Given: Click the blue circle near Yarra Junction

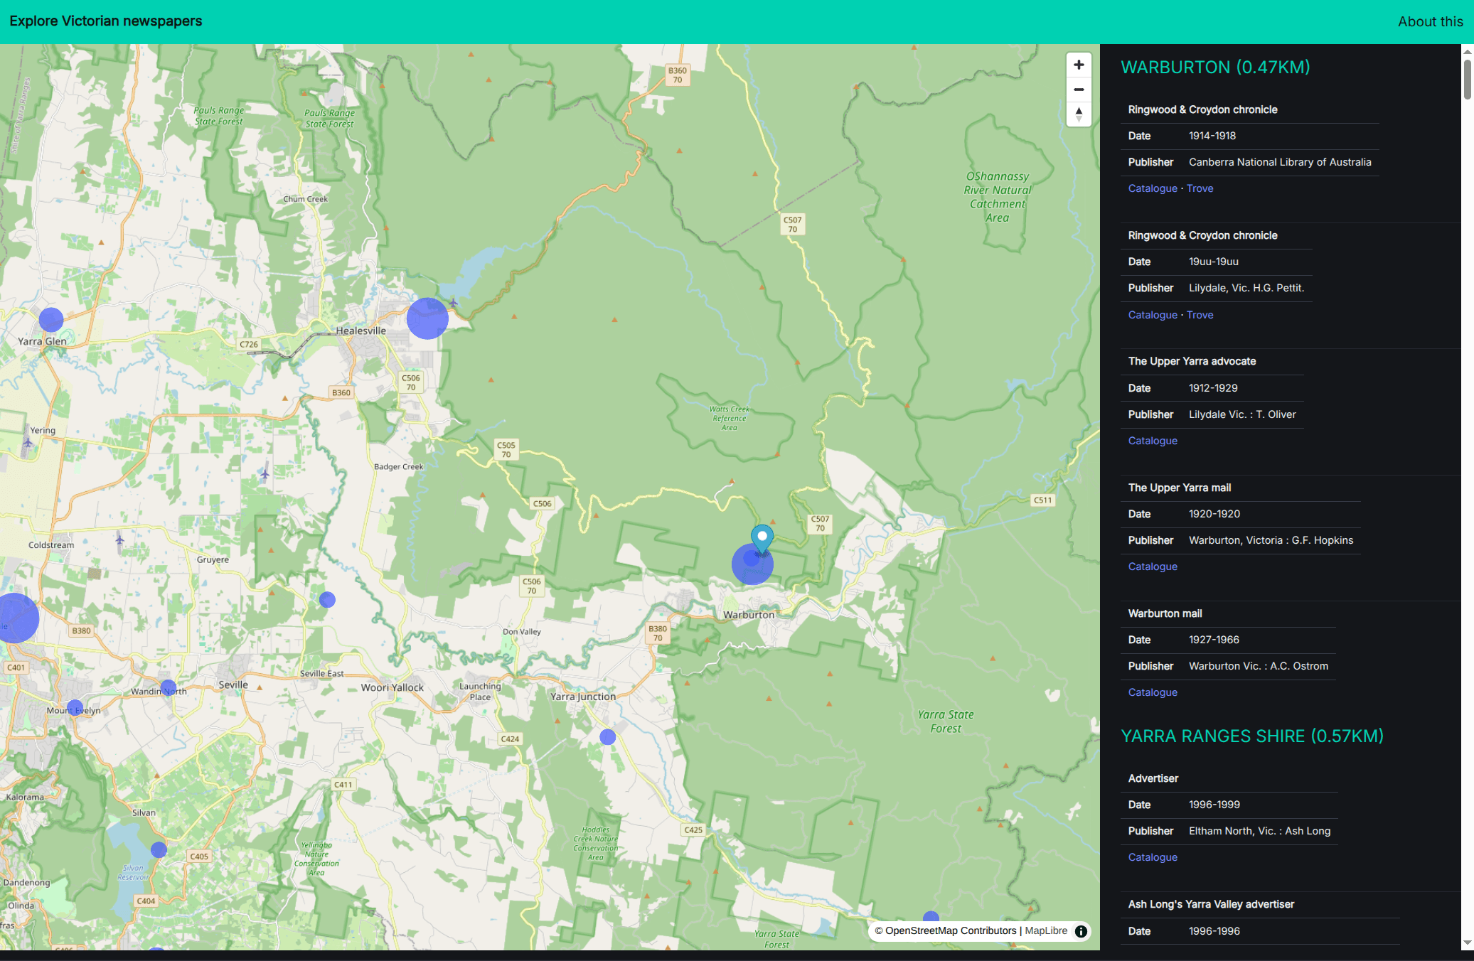Looking at the screenshot, I should [607, 737].
